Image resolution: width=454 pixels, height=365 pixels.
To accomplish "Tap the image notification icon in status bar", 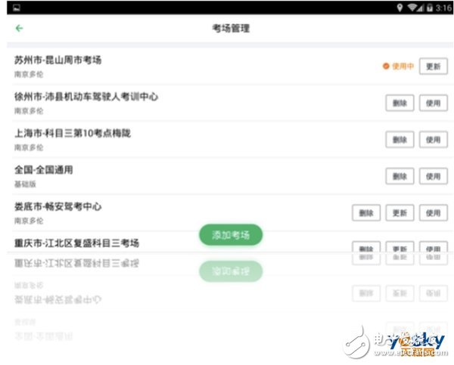I will [16, 7].
